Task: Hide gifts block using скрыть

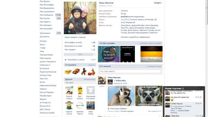Action: pyautogui.click(x=92, y=65)
